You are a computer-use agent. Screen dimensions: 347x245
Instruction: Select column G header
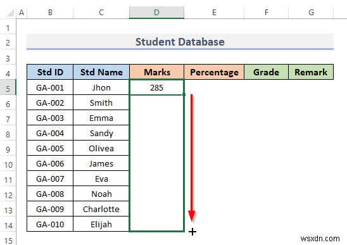pos(311,13)
